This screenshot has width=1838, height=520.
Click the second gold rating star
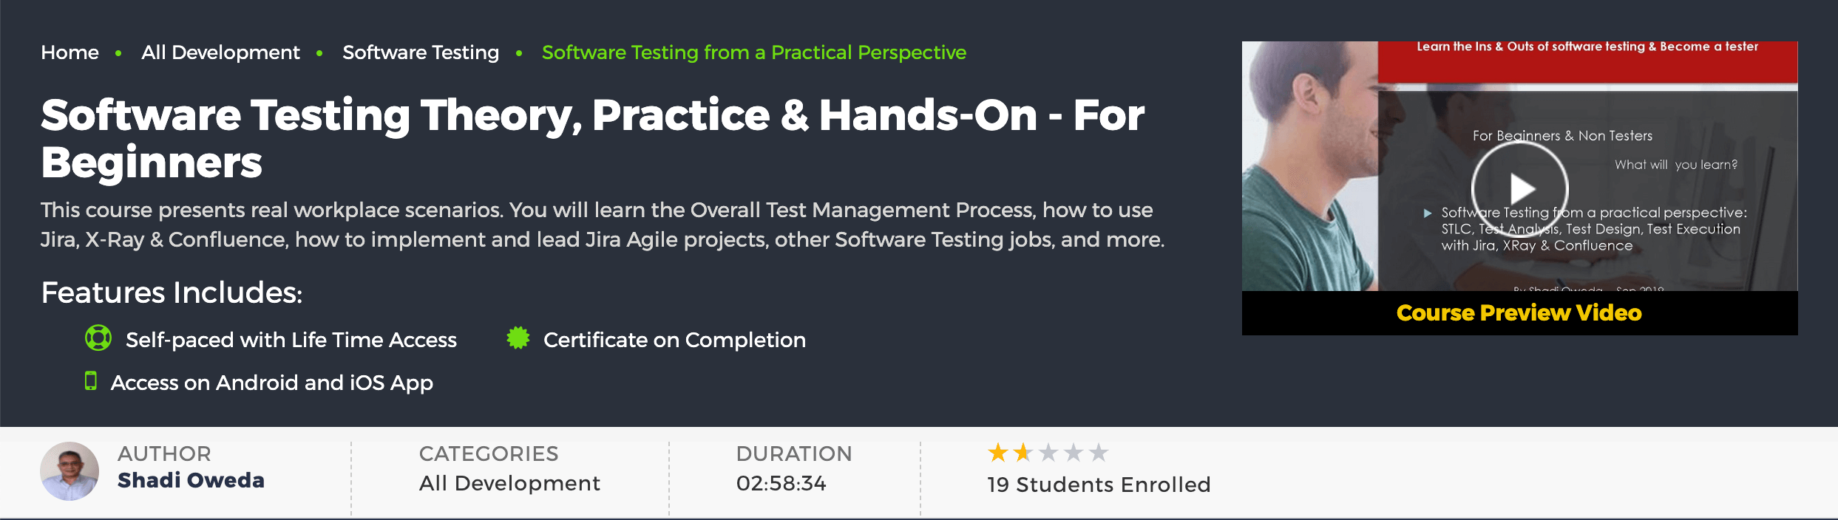point(1023,452)
